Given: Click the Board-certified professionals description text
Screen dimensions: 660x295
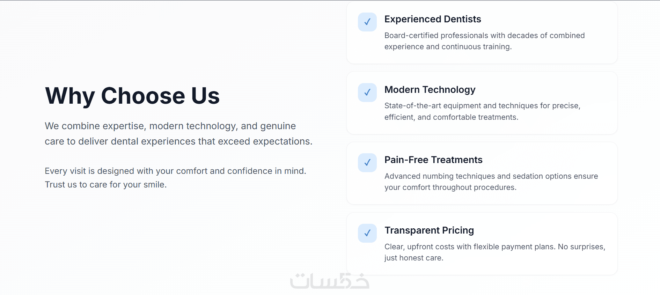Looking at the screenshot, I should point(484,36).
